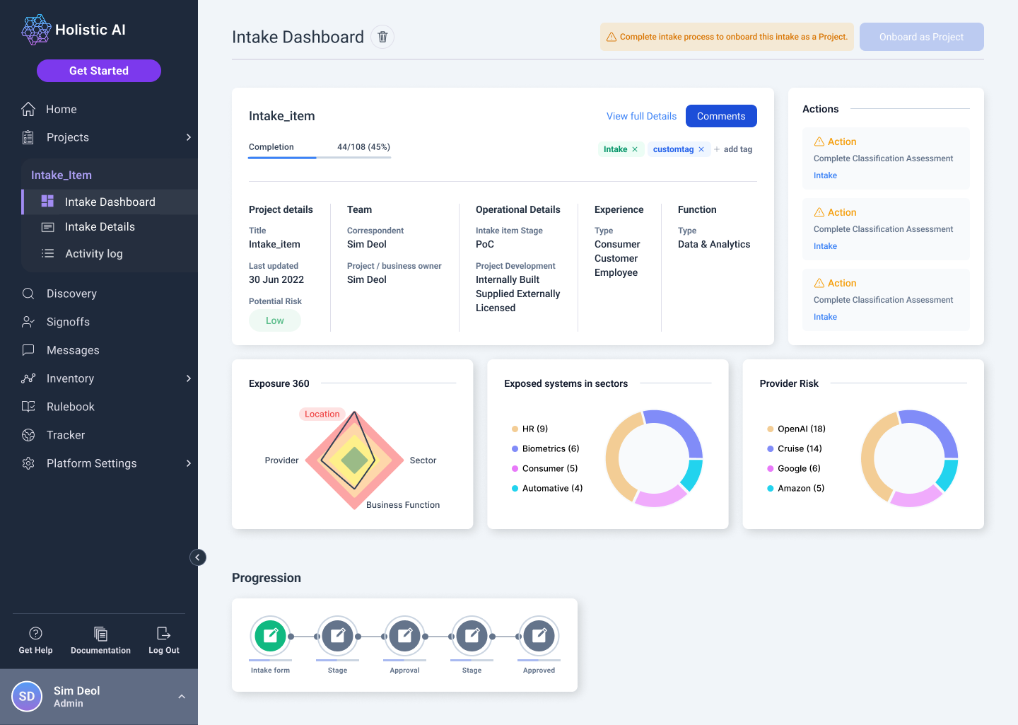Go to Intake Details page
The image size is (1018, 725).
pyautogui.click(x=100, y=227)
